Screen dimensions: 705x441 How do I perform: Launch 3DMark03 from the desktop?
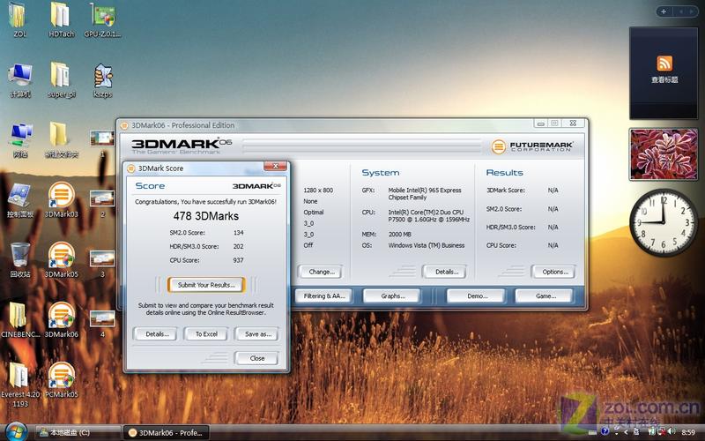pyautogui.click(x=62, y=200)
